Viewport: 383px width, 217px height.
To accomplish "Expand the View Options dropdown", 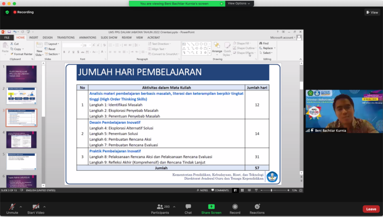I will click(239, 3).
